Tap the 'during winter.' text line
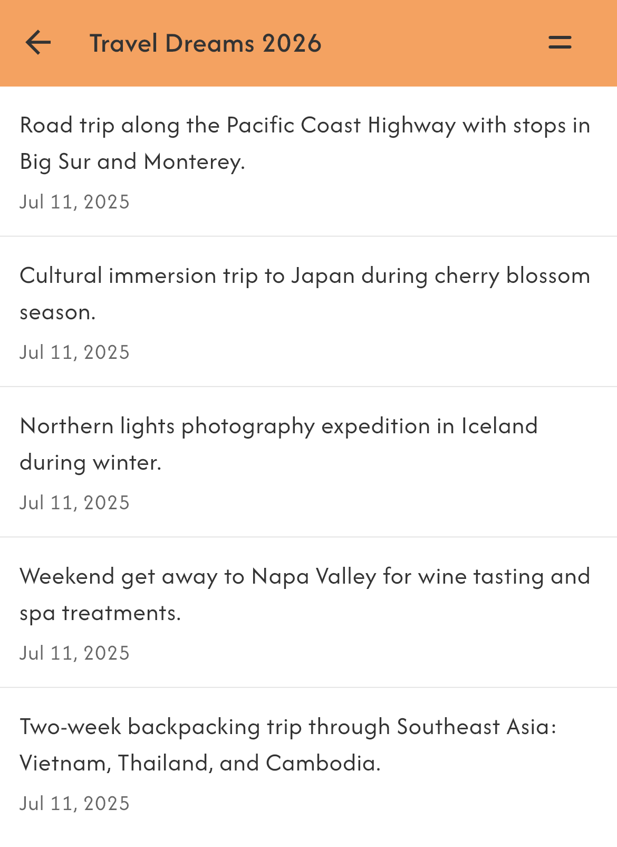This screenshot has width=617, height=847. point(90,463)
